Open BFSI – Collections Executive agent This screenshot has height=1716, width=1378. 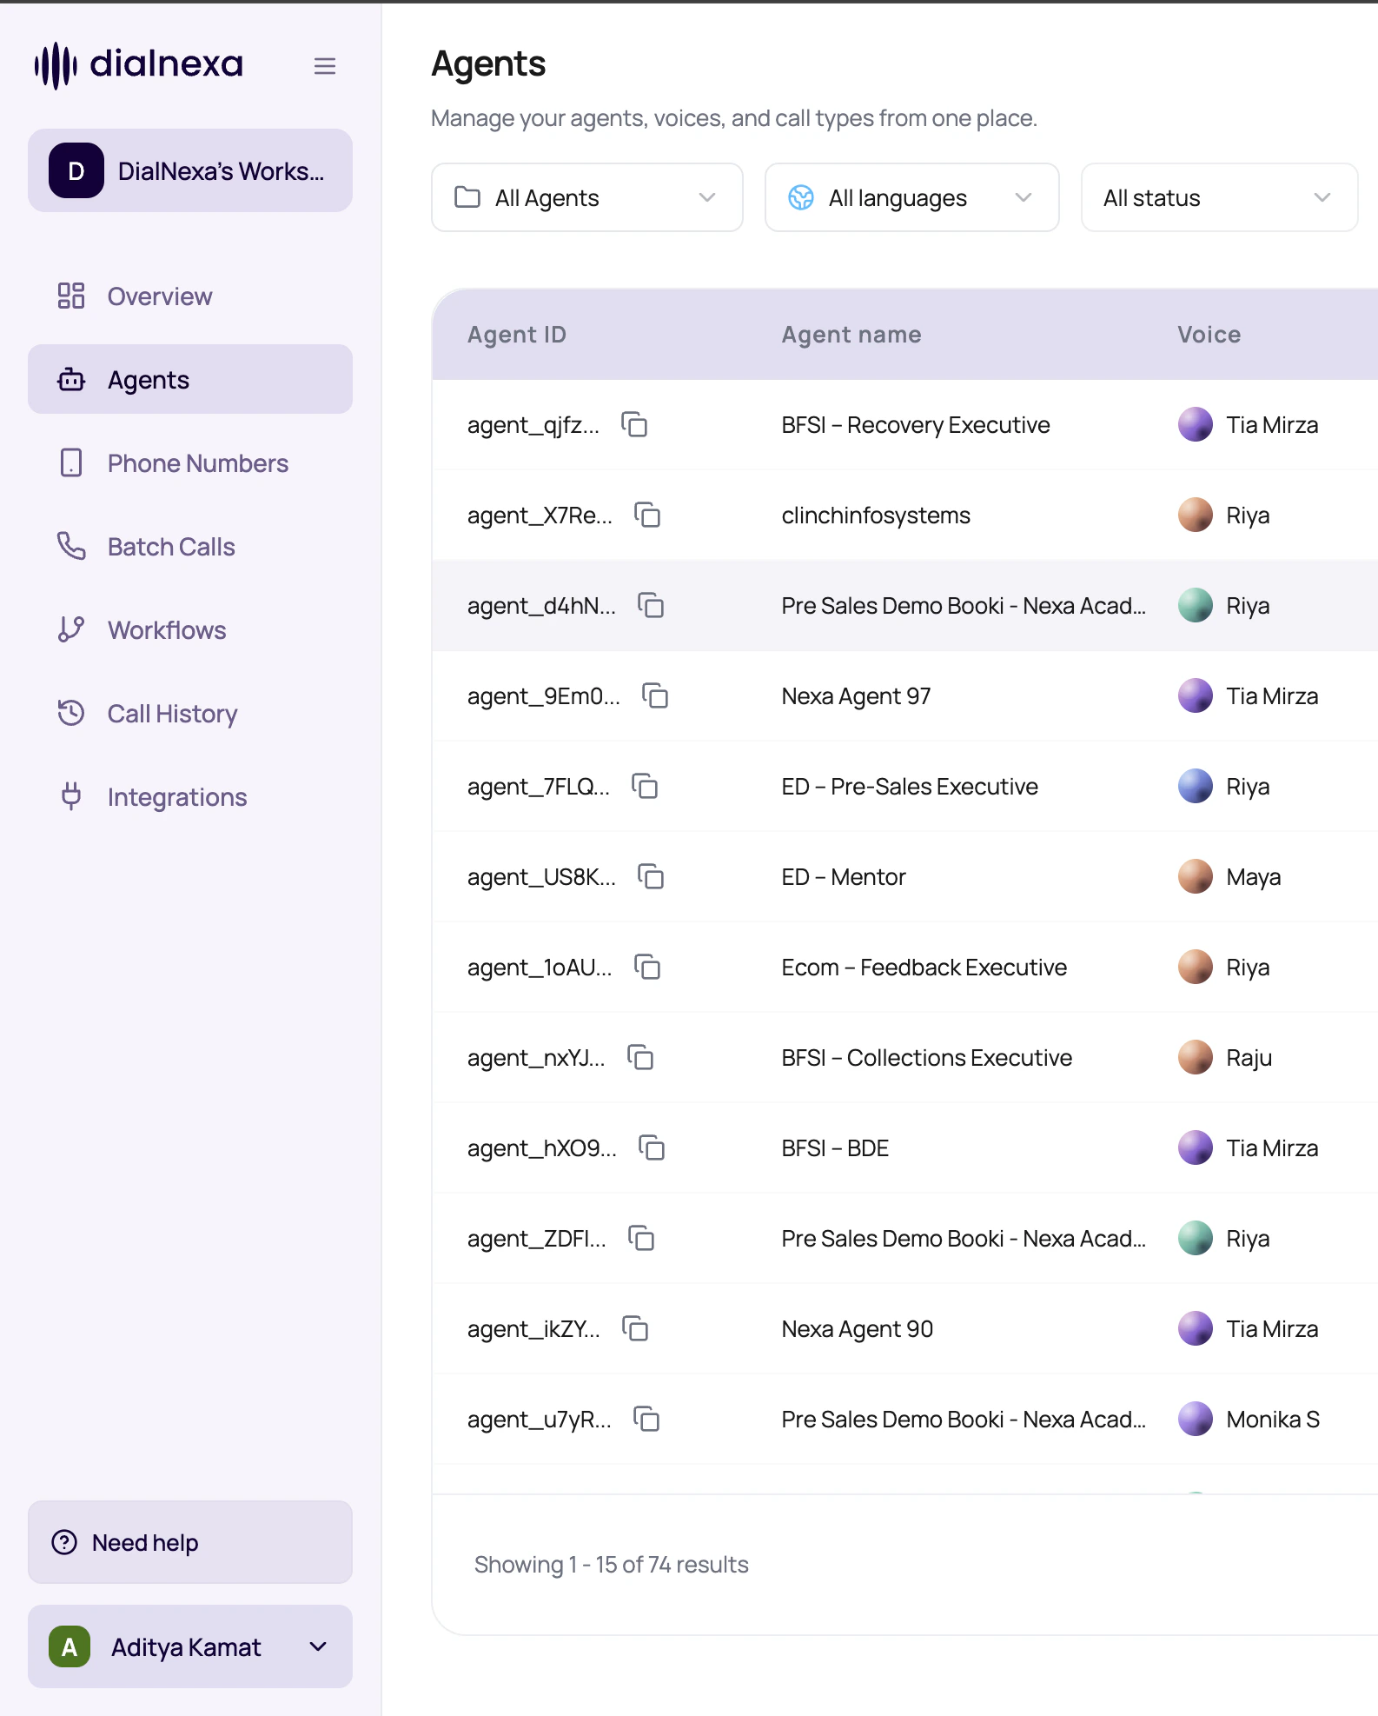(927, 1058)
